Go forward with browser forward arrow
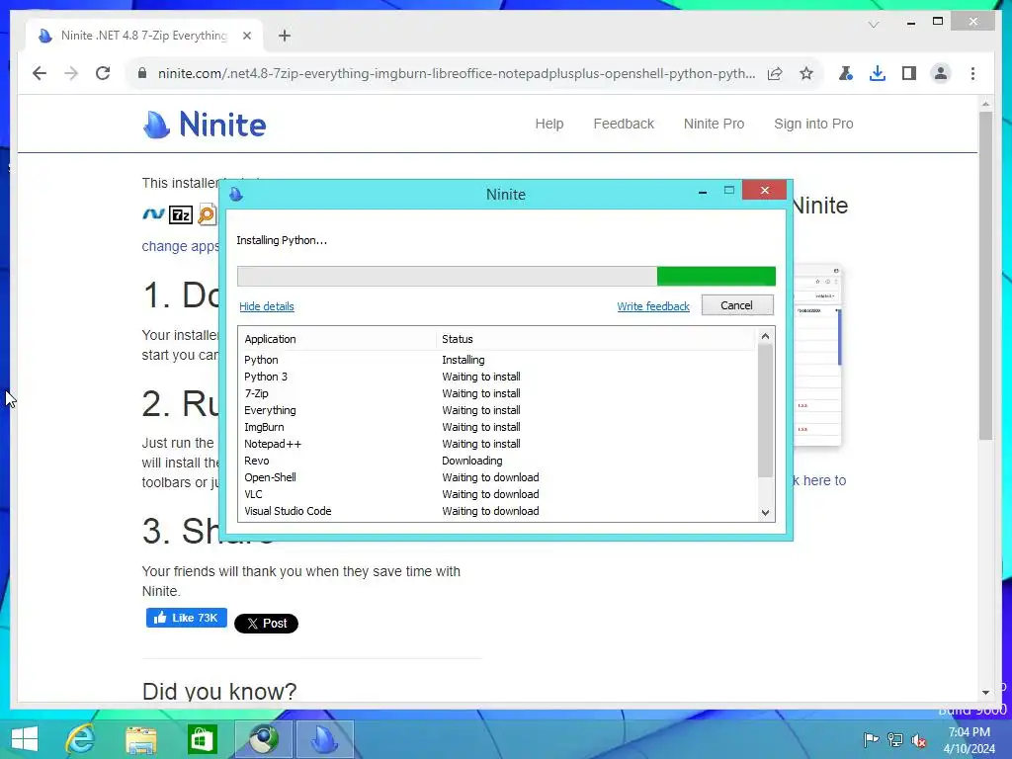Image resolution: width=1012 pixels, height=759 pixels. point(71,73)
